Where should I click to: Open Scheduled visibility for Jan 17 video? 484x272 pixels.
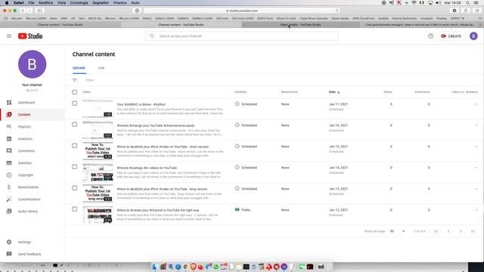(x=246, y=104)
